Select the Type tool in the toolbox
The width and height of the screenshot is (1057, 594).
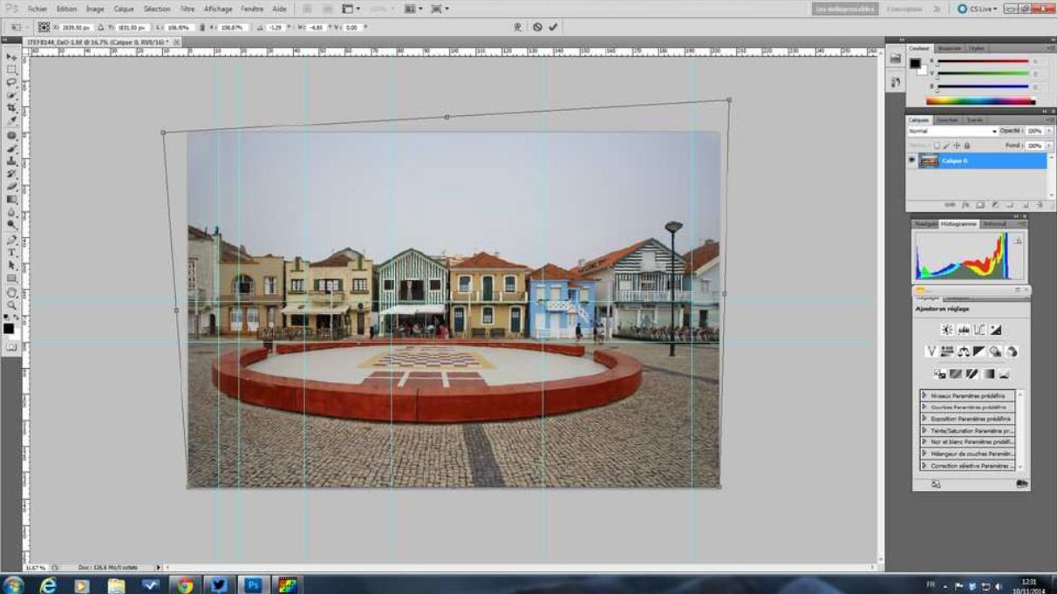[11, 252]
